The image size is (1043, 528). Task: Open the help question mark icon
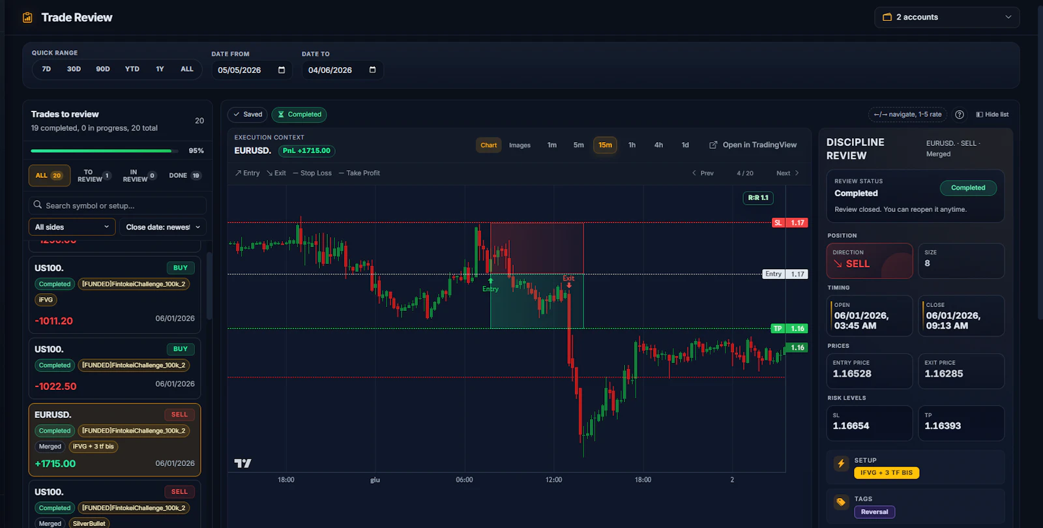[x=960, y=115]
